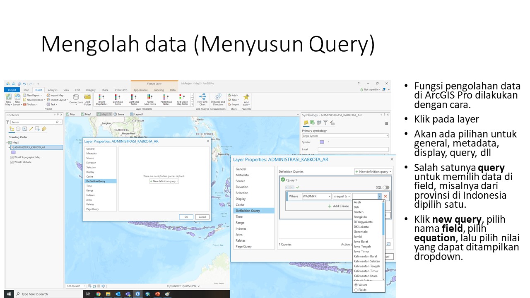Click the filter icon in Symbology panel
This screenshot has width=530, height=298.
pos(325,122)
